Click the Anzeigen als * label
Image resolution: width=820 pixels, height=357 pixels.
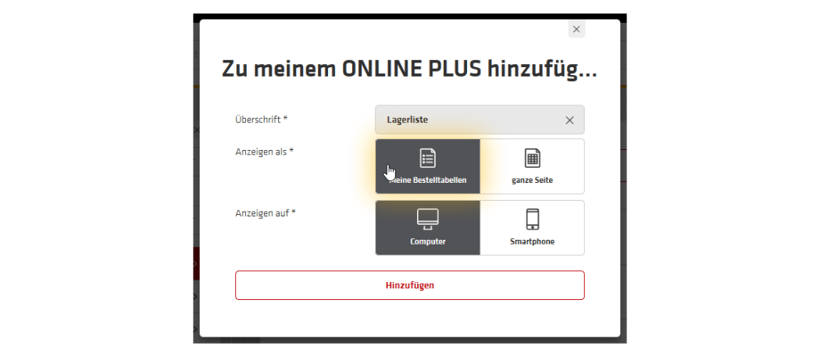[x=265, y=152]
